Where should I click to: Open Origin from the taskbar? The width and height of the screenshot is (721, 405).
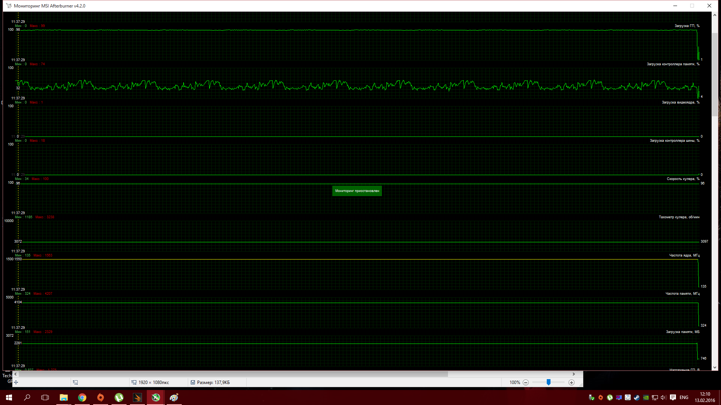(x=100, y=397)
